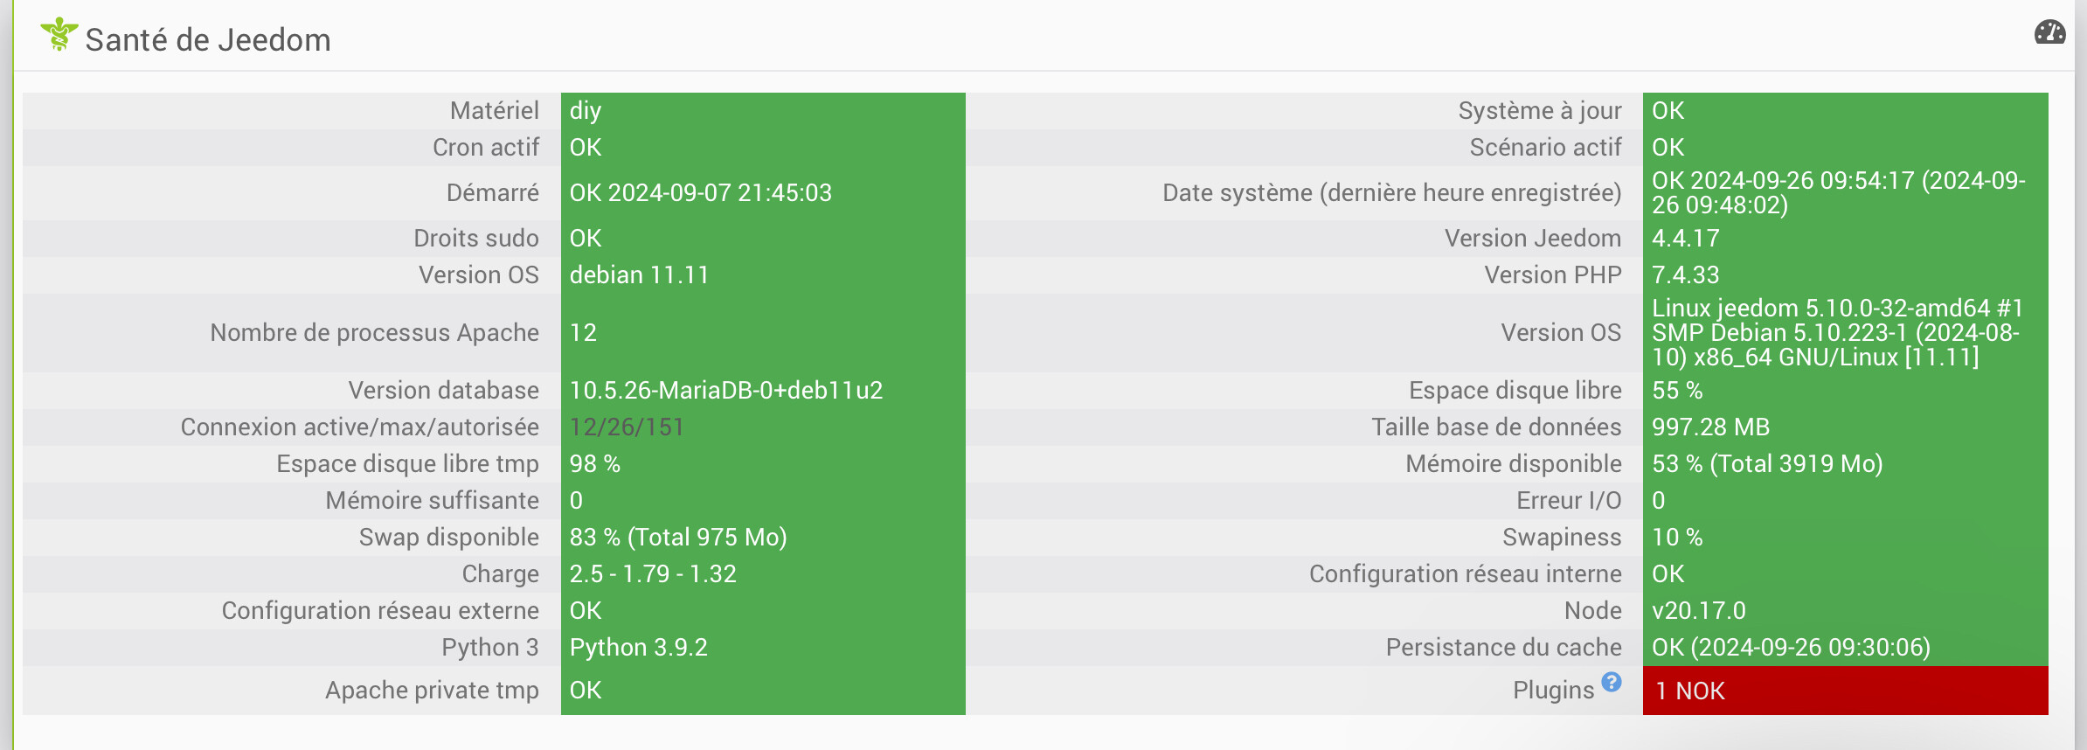This screenshot has height=750, width=2087.
Task: Click the Python 3.9.2 value cell
Action: pos(763,647)
